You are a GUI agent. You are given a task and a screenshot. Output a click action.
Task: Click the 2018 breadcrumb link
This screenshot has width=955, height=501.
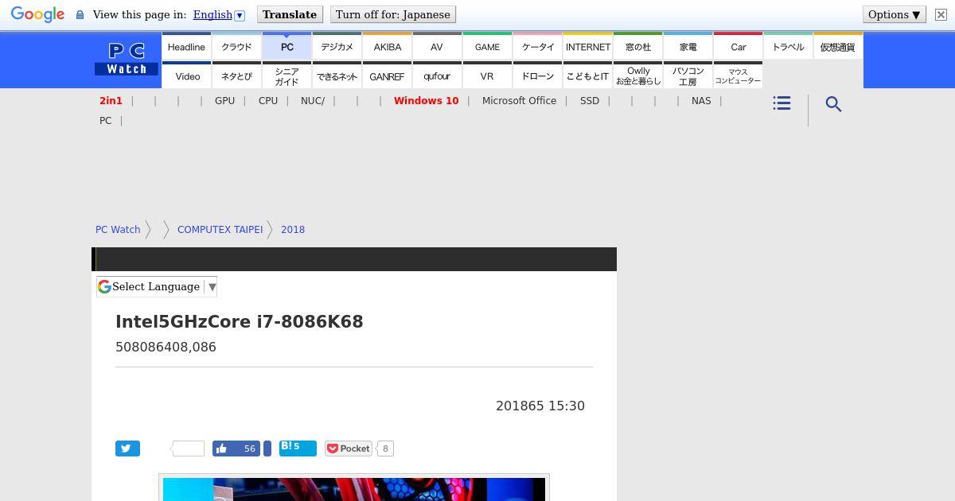point(293,229)
